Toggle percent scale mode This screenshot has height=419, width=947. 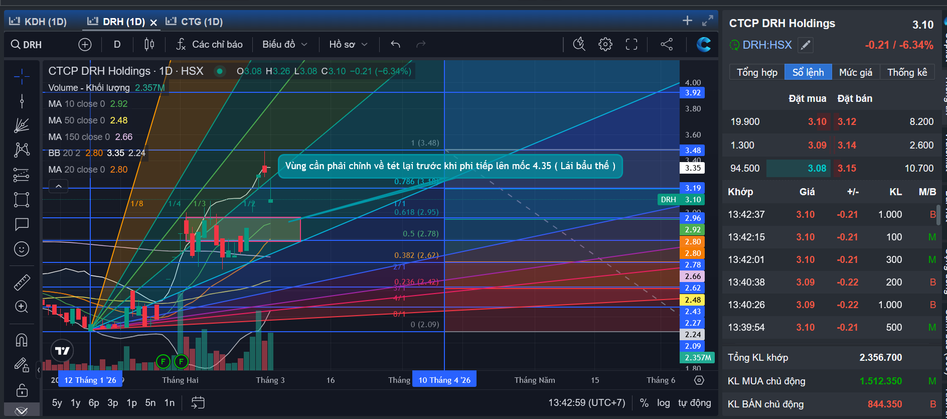point(645,402)
